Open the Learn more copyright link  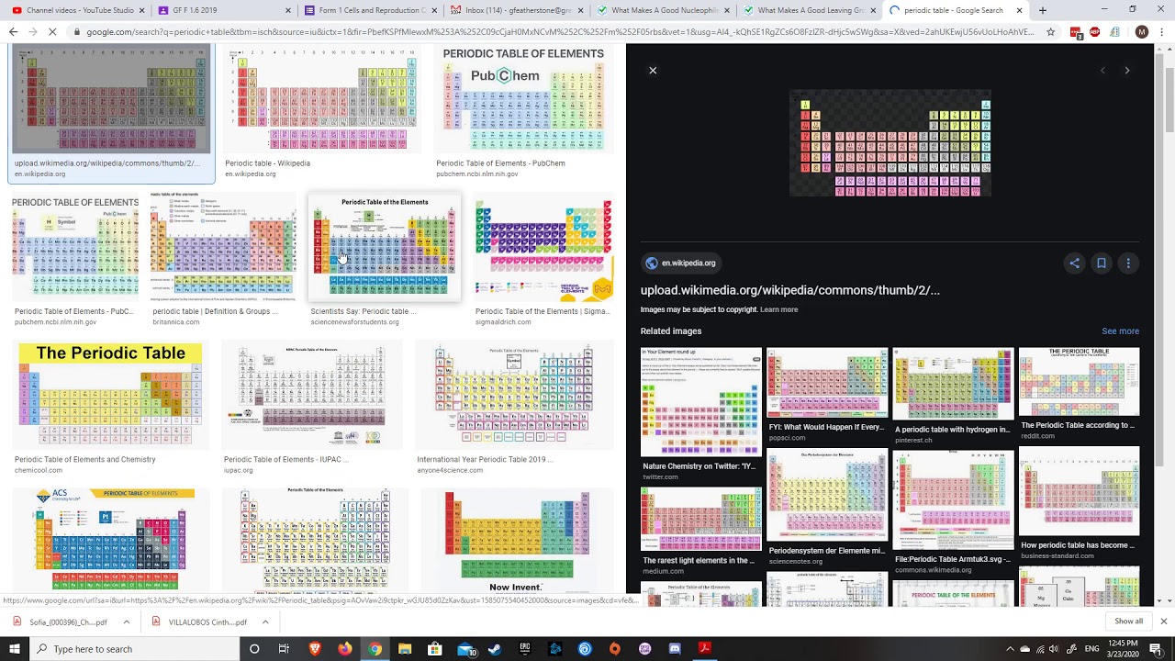(778, 309)
